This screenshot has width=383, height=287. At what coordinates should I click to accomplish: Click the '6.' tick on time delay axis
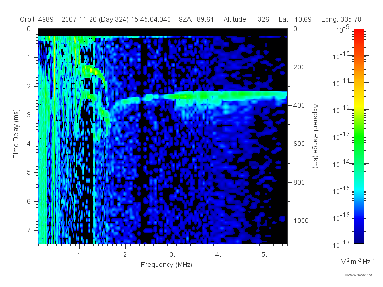[30, 201]
